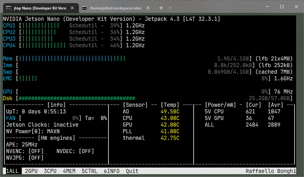Click GPU temperature 42.00C
304x177 pixels.
[170, 125]
